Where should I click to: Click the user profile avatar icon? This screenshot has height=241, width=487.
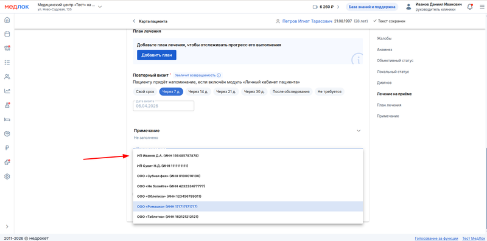click(x=408, y=7)
